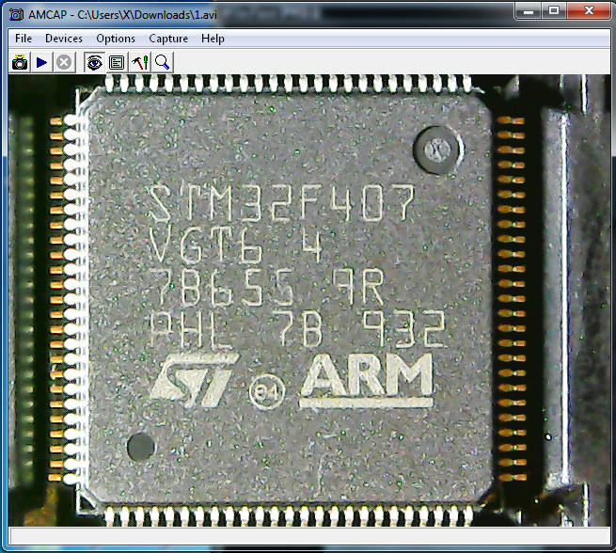Click the title text AMCAP - C:\Users\X\Downloads\1.avi
Image resolution: width=616 pixels, height=553 pixels.
(122, 15)
